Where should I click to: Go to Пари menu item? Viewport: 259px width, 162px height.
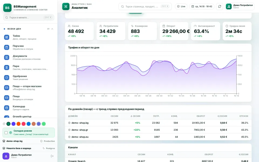click(29, 67)
